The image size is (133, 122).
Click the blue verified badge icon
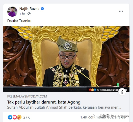click(42, 9)
